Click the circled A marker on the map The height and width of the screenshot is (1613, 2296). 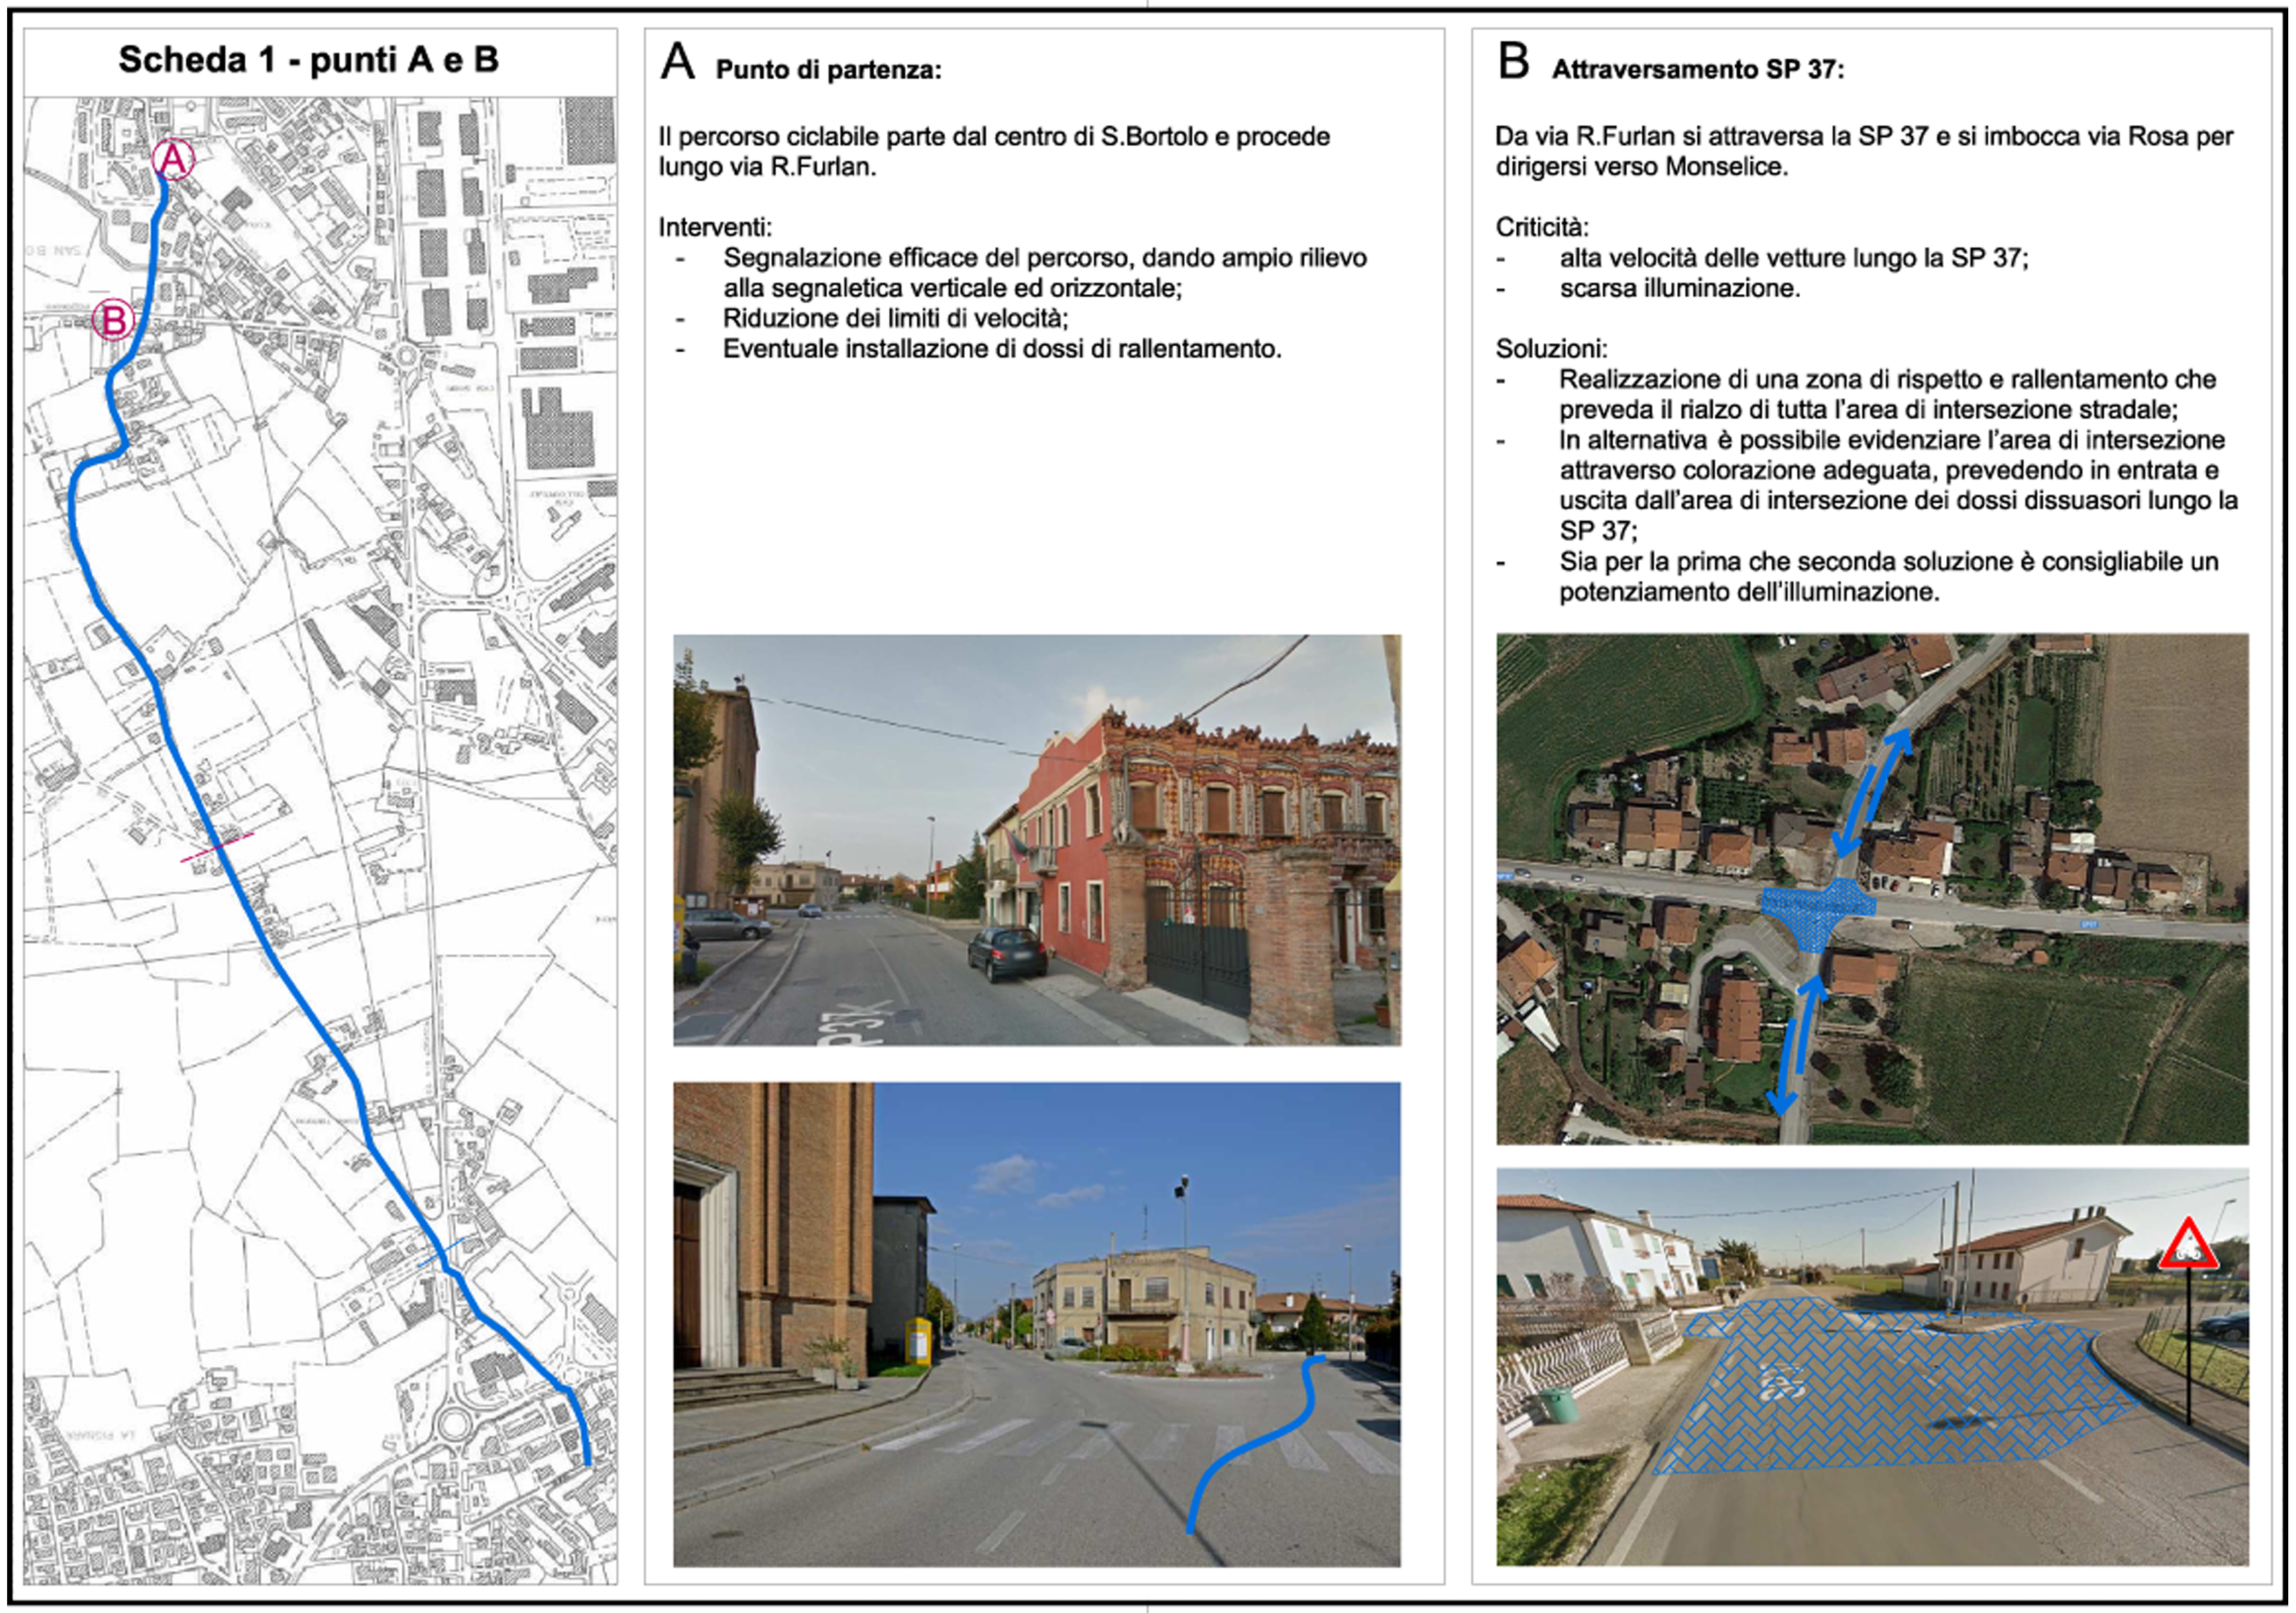coord(173,160)
